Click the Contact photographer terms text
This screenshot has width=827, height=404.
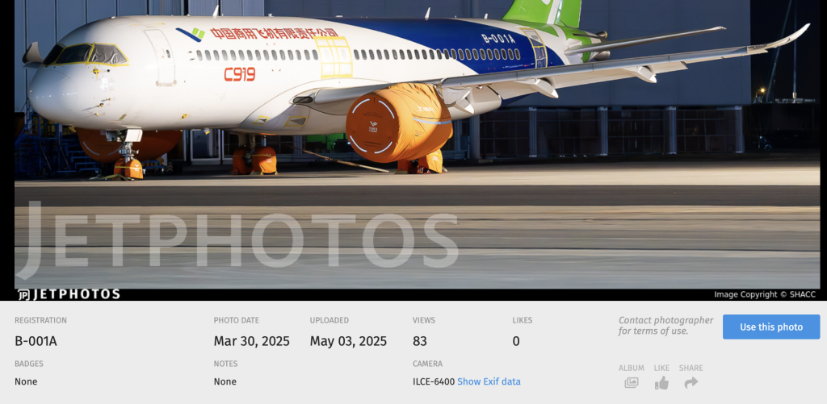[x=665, y=326]
